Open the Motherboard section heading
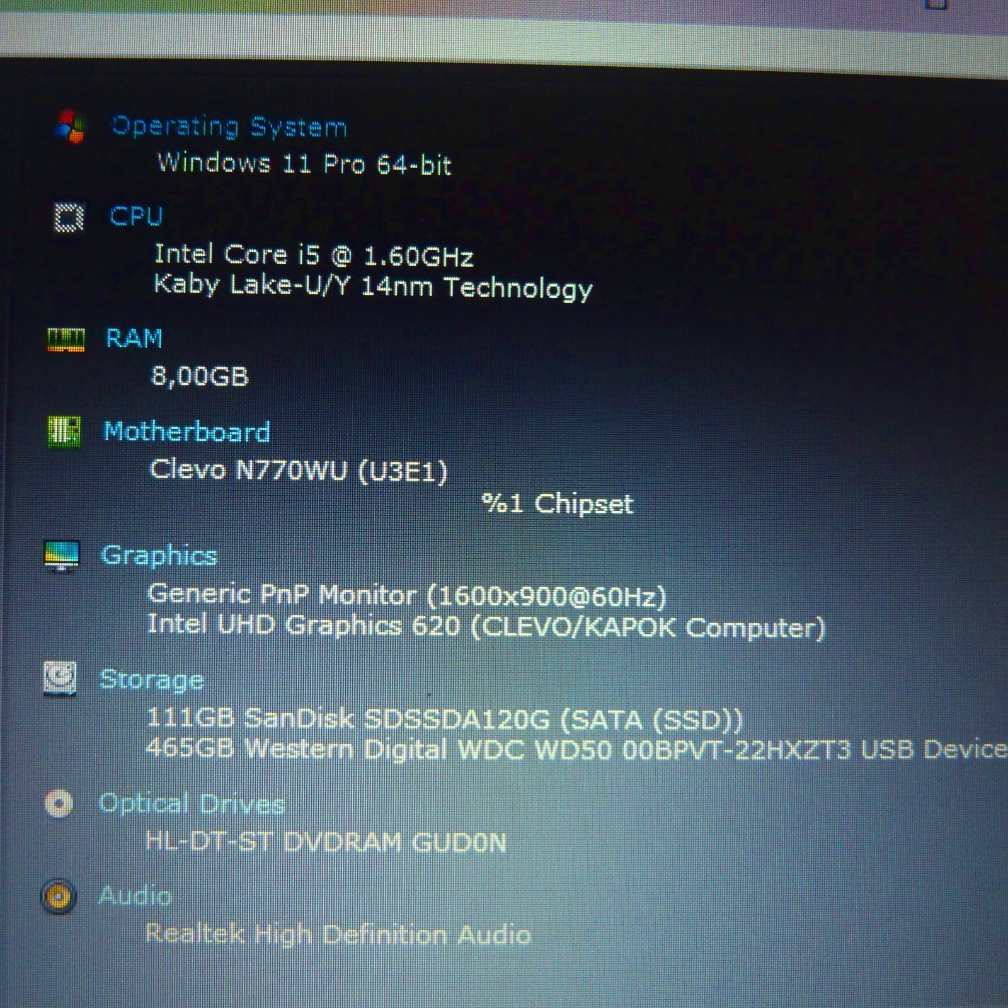The image size is (1008, 1008). [x=187, y=432]
